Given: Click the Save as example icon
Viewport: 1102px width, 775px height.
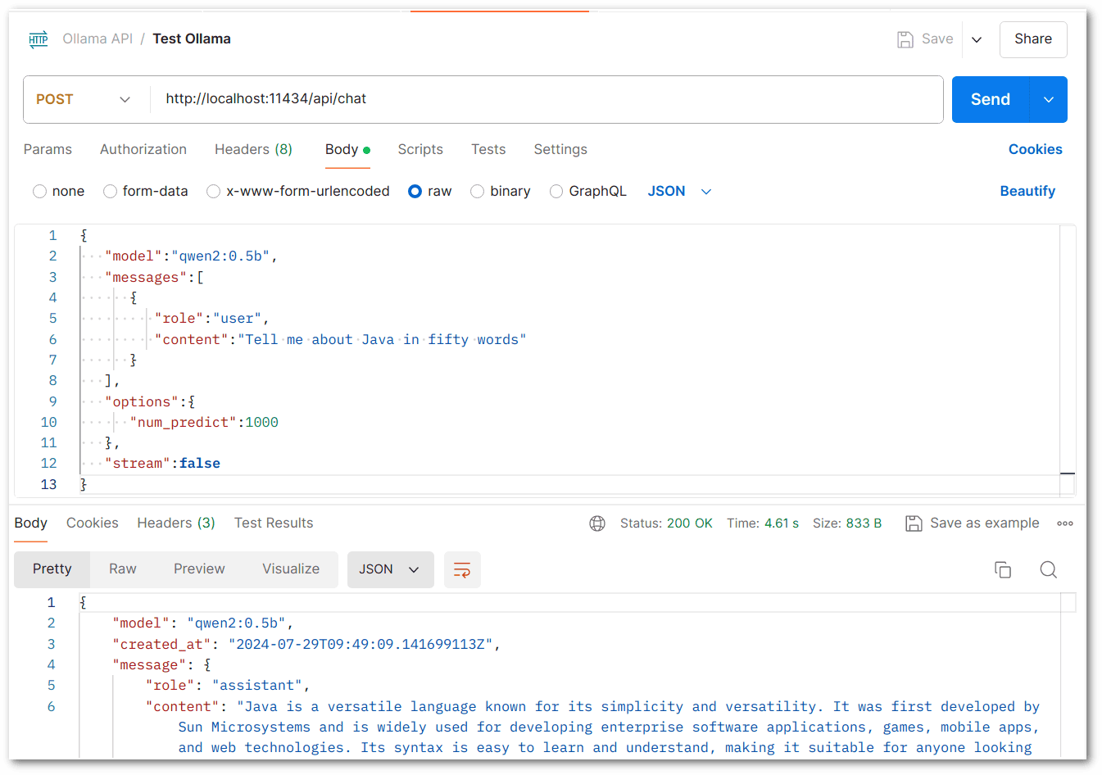Looking at the screenshot, I should (x=914, y=523).
